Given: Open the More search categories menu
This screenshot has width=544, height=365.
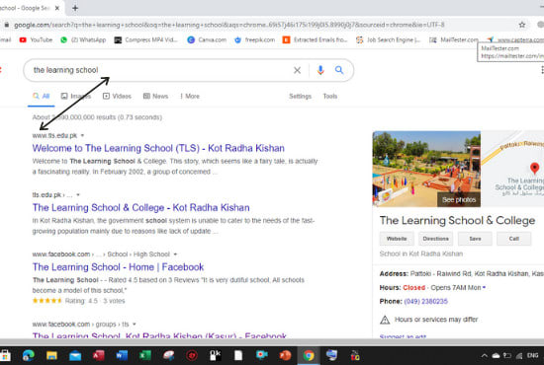Looking at the screenshot, I should click(190, 96).
